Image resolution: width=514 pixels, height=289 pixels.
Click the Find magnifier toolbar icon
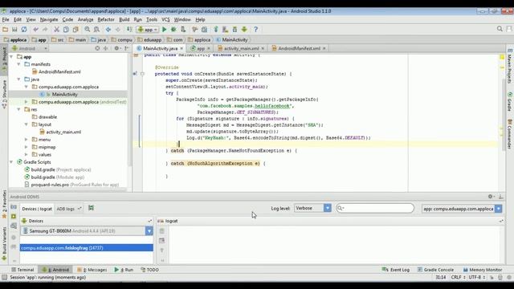[88, 30]
